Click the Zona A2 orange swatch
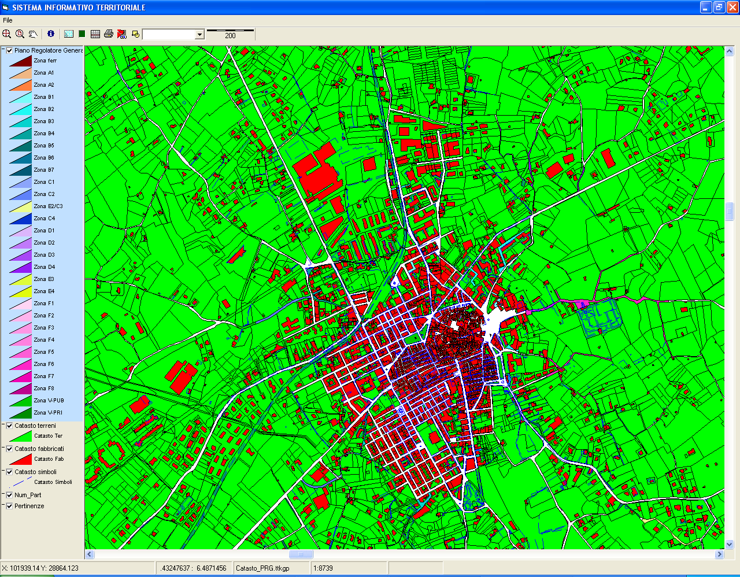The width and height of the screenshot is (740, 577). [x=20, y=85]
